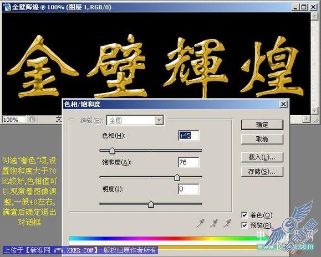Click the 取消 button
Viewport: 321px width, 257px height.
(x=262, y=139)
